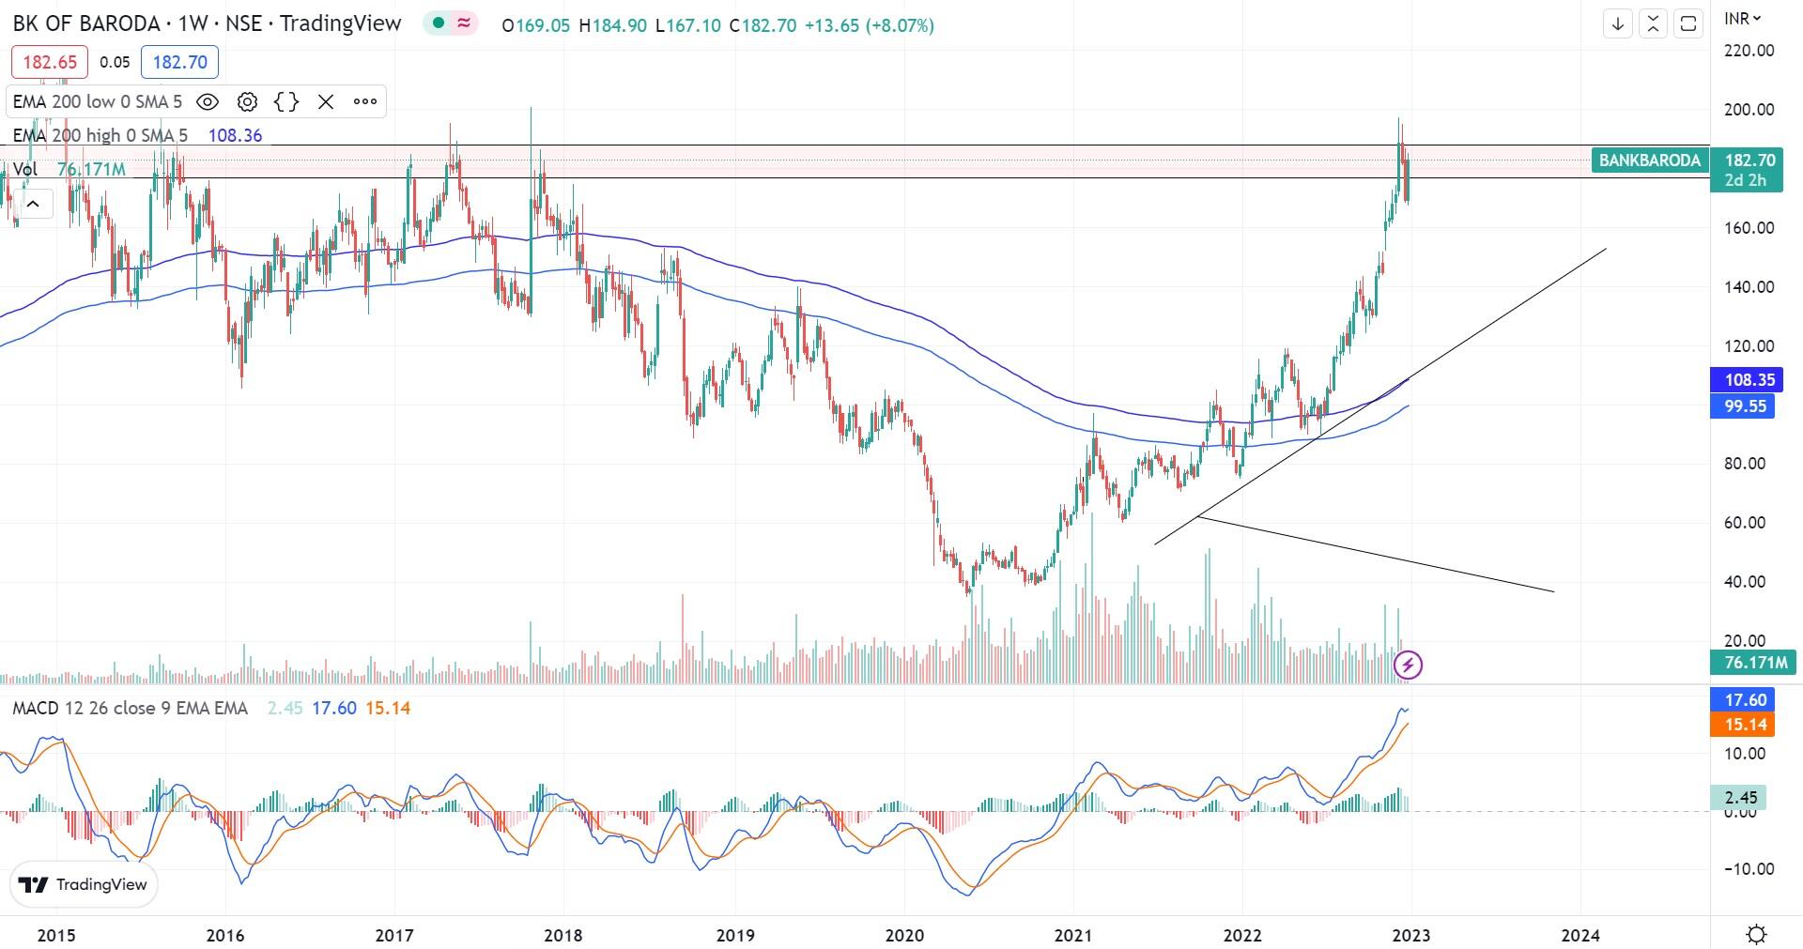The height and width of the screenshot is (949, 1803).
Task: Remove the EMA 200 low indicator
Action: pyautogui.click(x=326, y=101)
